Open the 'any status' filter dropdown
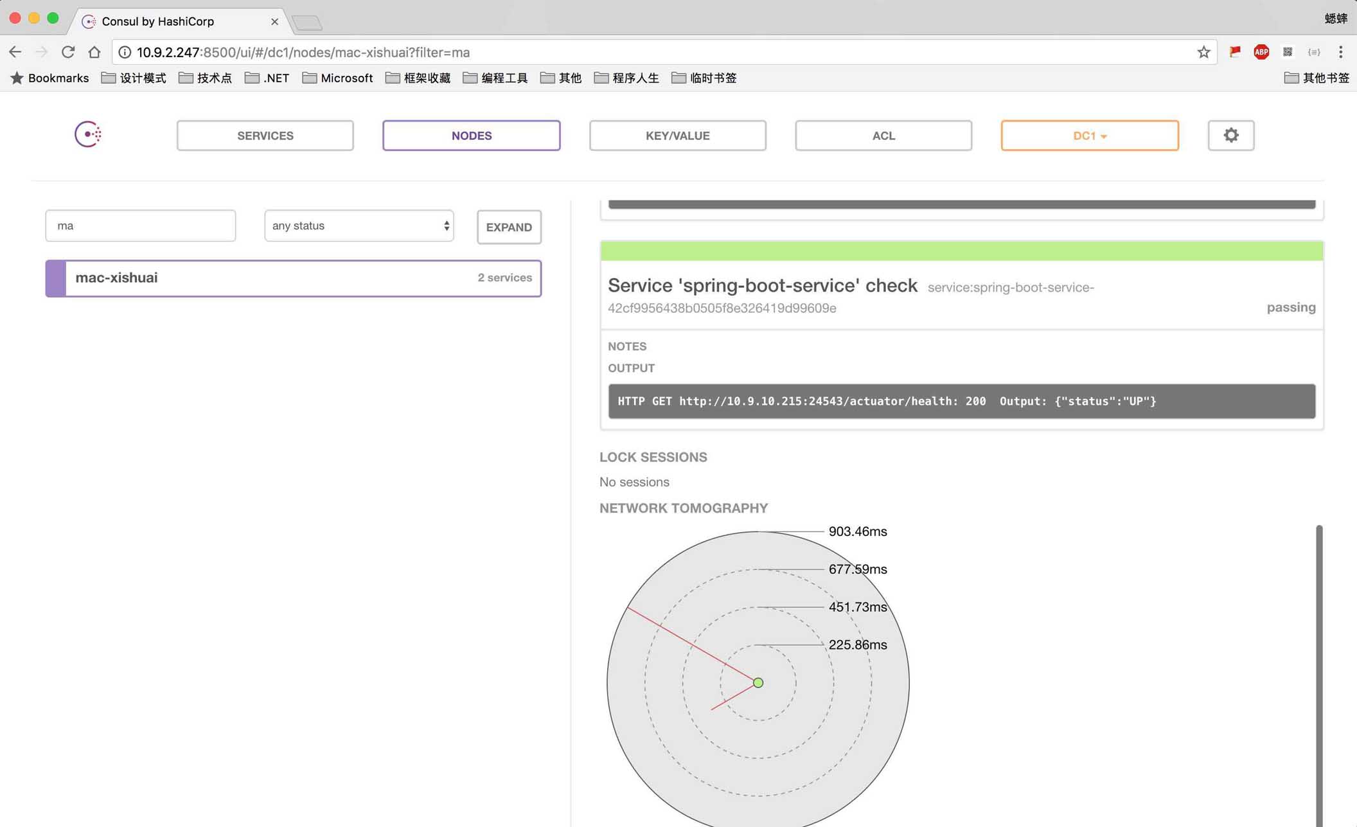The height and width of the screenshot is (827, 1357). (359, 226)
